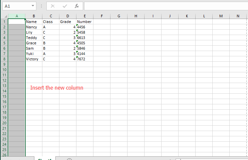Select column E header

point(85,16)
